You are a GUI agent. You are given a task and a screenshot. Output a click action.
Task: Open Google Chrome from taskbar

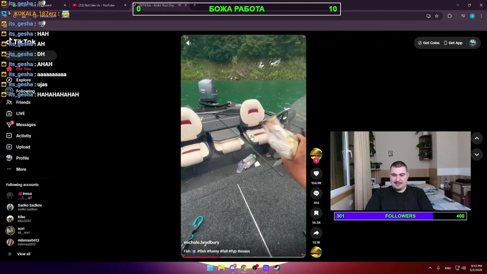tap(243, 268)
